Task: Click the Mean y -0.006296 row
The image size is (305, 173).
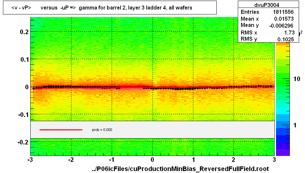Action: pyautogui.click(x=267, y=25)
